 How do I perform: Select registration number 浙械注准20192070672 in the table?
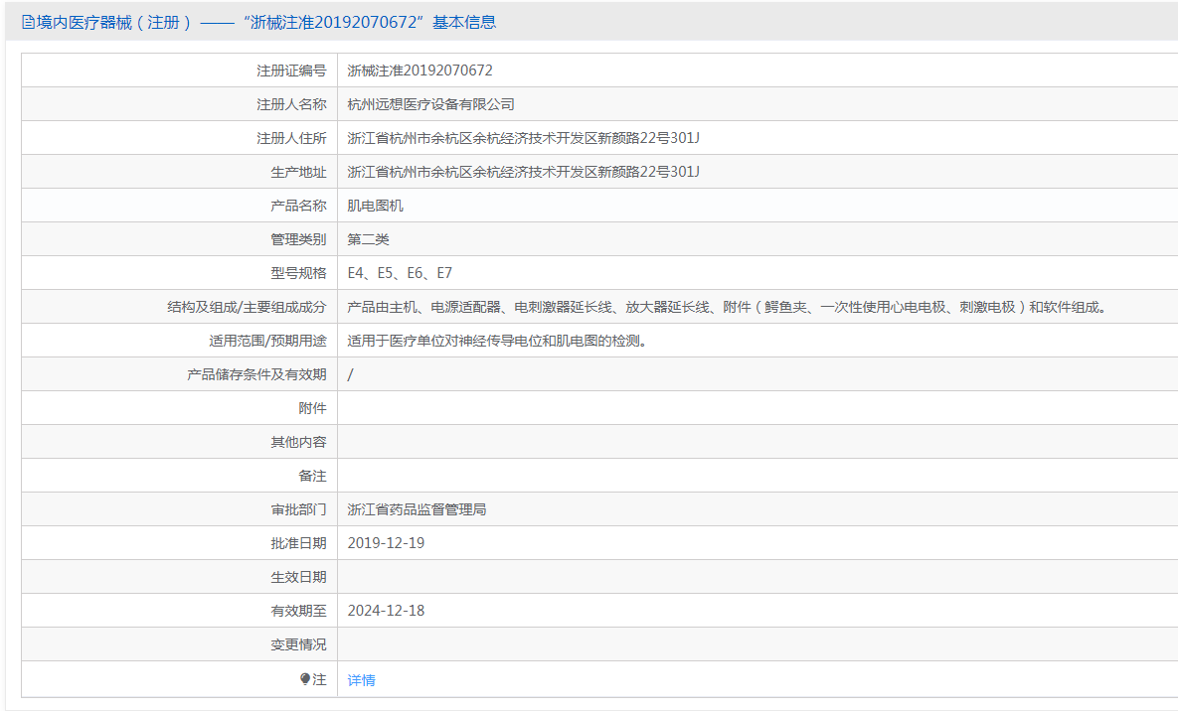(420, 71)
